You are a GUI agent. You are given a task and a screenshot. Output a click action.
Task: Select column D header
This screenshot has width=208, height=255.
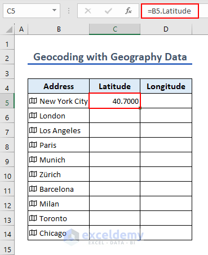[x=166, y=29]
